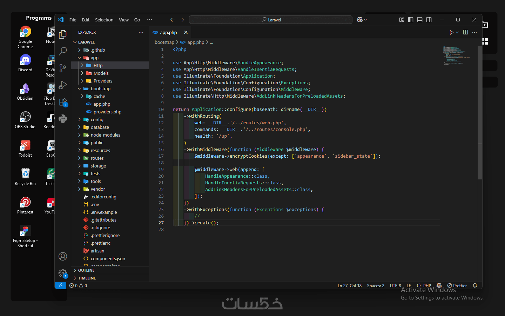Open the run button dropdown arrow
The image size is (505, 316).
[x=457, y=32]
